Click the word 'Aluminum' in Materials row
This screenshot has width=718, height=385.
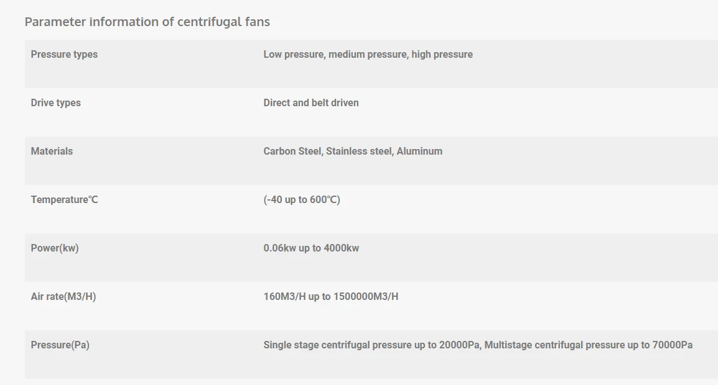(419, 152)
